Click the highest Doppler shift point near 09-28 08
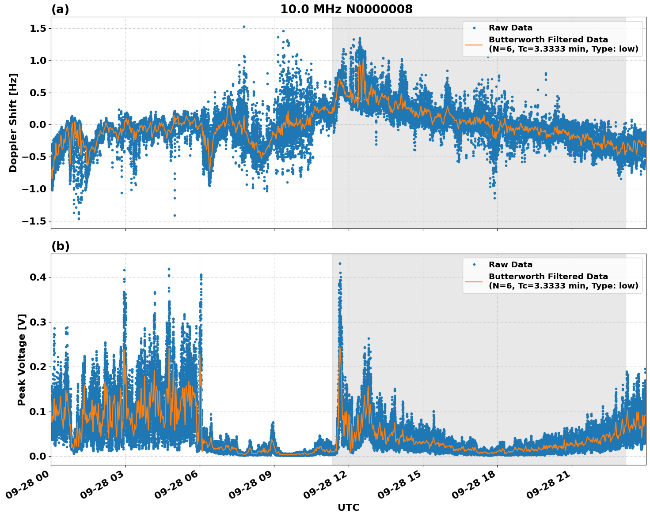 [x=244, y=26]
